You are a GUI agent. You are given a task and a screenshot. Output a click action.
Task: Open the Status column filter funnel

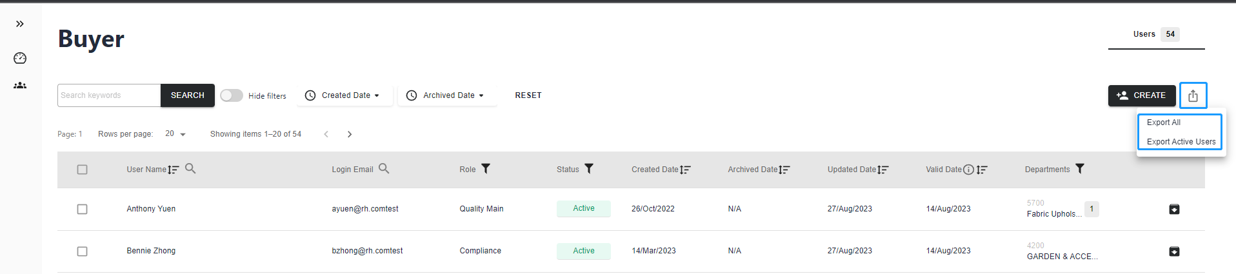click(589, 168)
